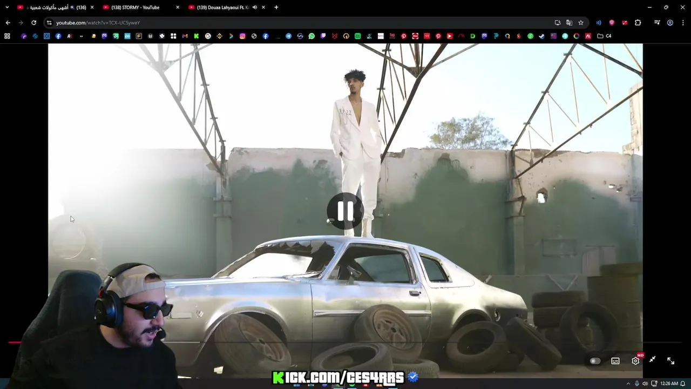Open the Twitch bookmark
Viewport: 691px width, 389px height.
(x=323, y=36)
